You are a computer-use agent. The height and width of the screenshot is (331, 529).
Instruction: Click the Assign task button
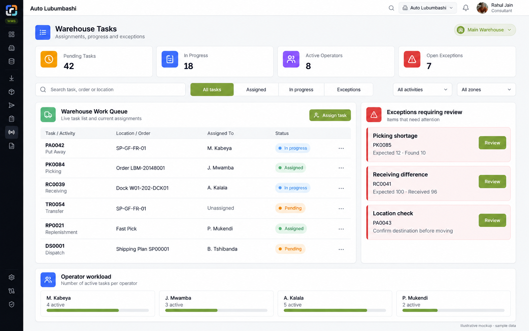point(330,115)
